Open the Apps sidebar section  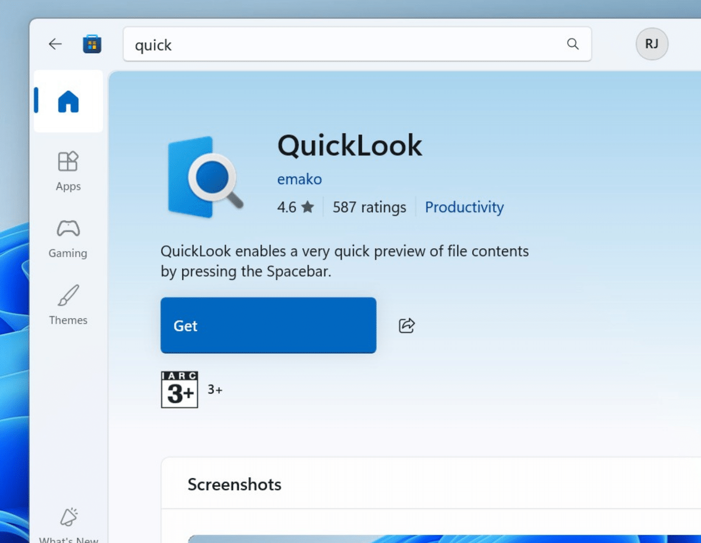point(68,171)
